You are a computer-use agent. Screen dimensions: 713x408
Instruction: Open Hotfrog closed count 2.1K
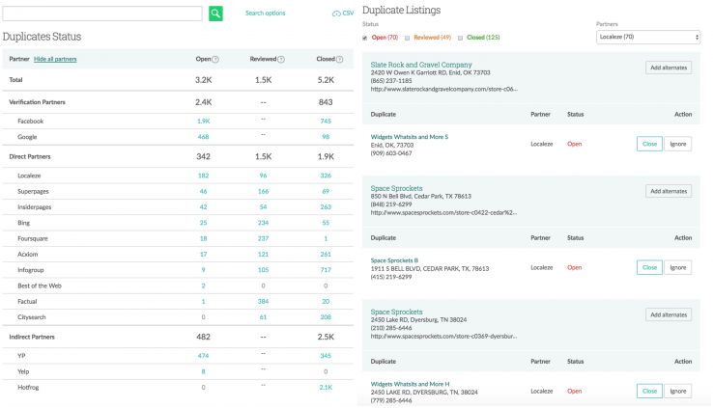pyautogui.click(x=326, y=387)
